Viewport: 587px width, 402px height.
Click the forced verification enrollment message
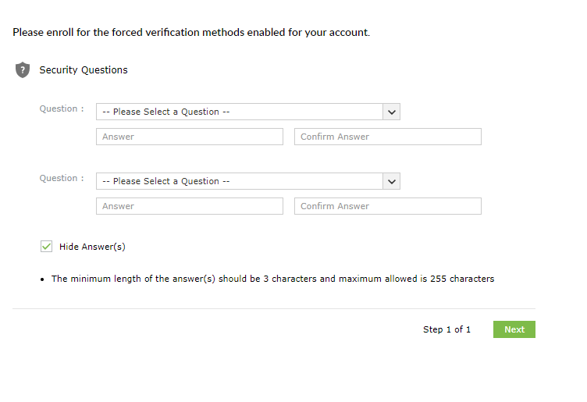coord(191,33)
